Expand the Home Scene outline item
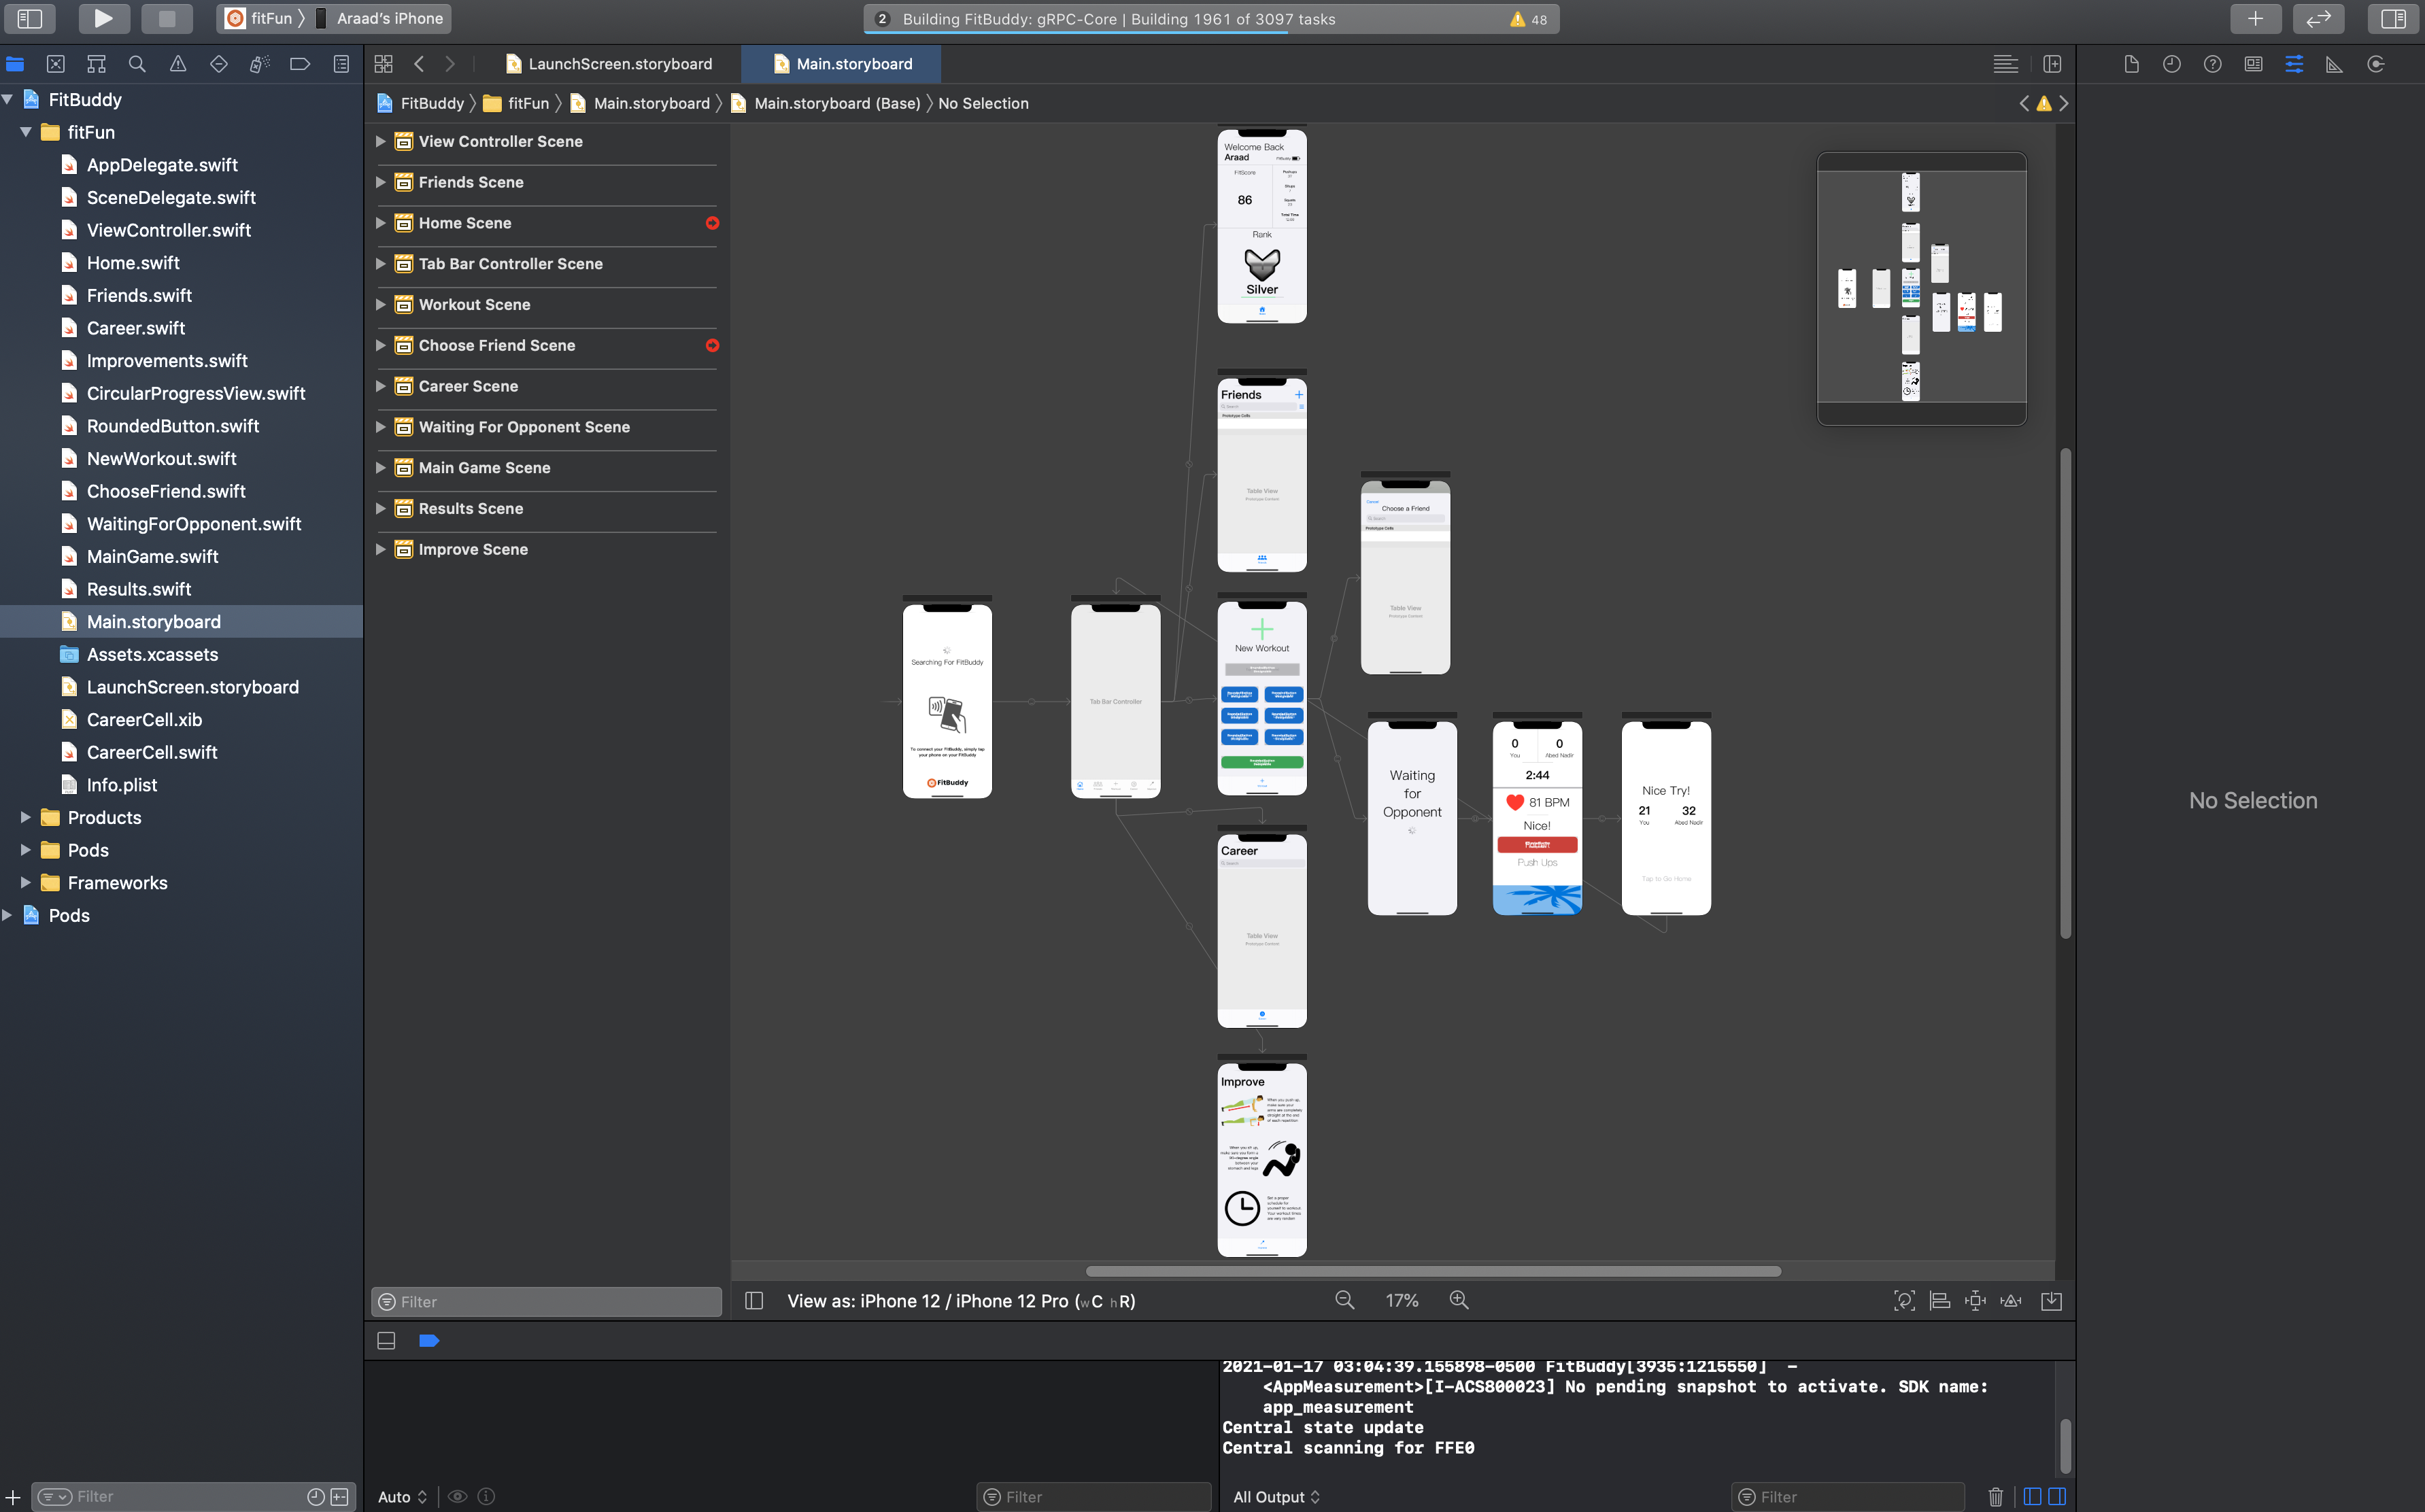This screenshot has width=2425, height=1512. 380,223
